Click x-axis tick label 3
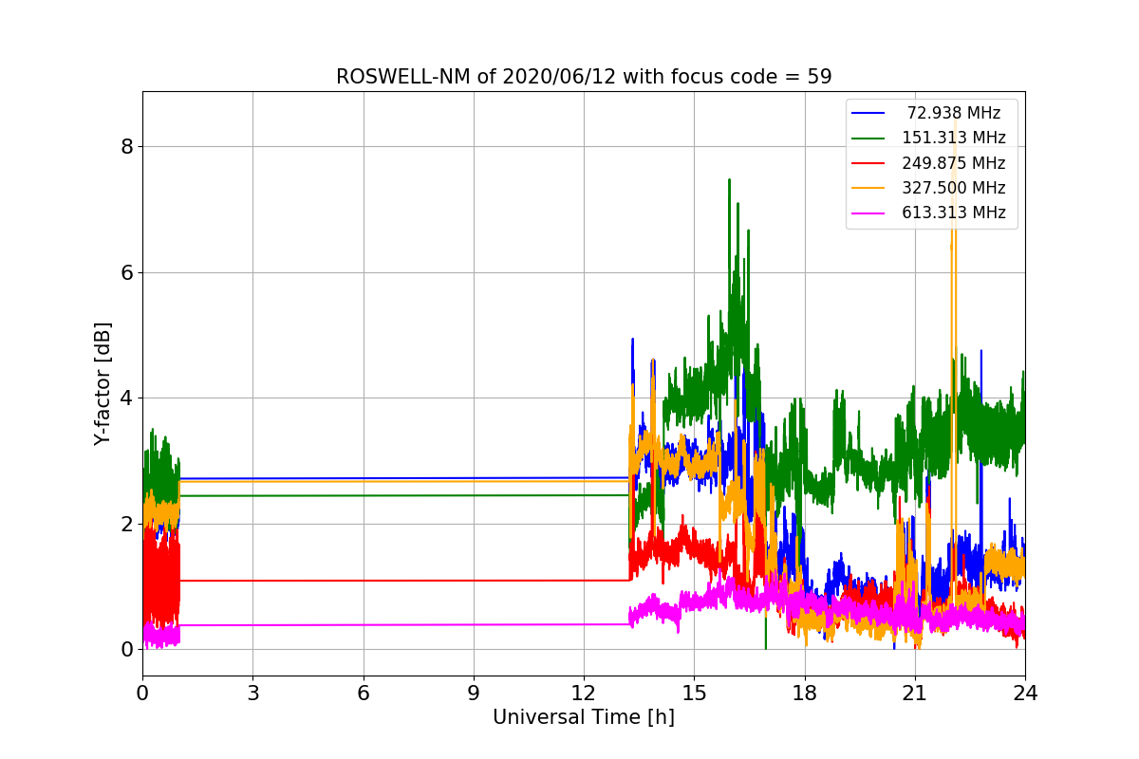This screenshot has width=1139, height=759. tap(252, 693)
